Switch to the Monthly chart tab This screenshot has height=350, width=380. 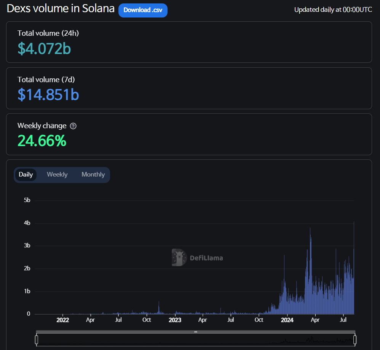point(93,175)
